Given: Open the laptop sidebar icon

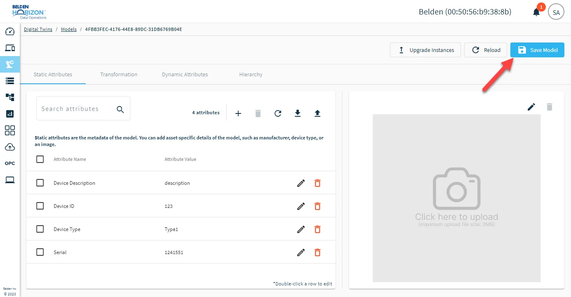Looking at the screenshot, I should [10, 180].
